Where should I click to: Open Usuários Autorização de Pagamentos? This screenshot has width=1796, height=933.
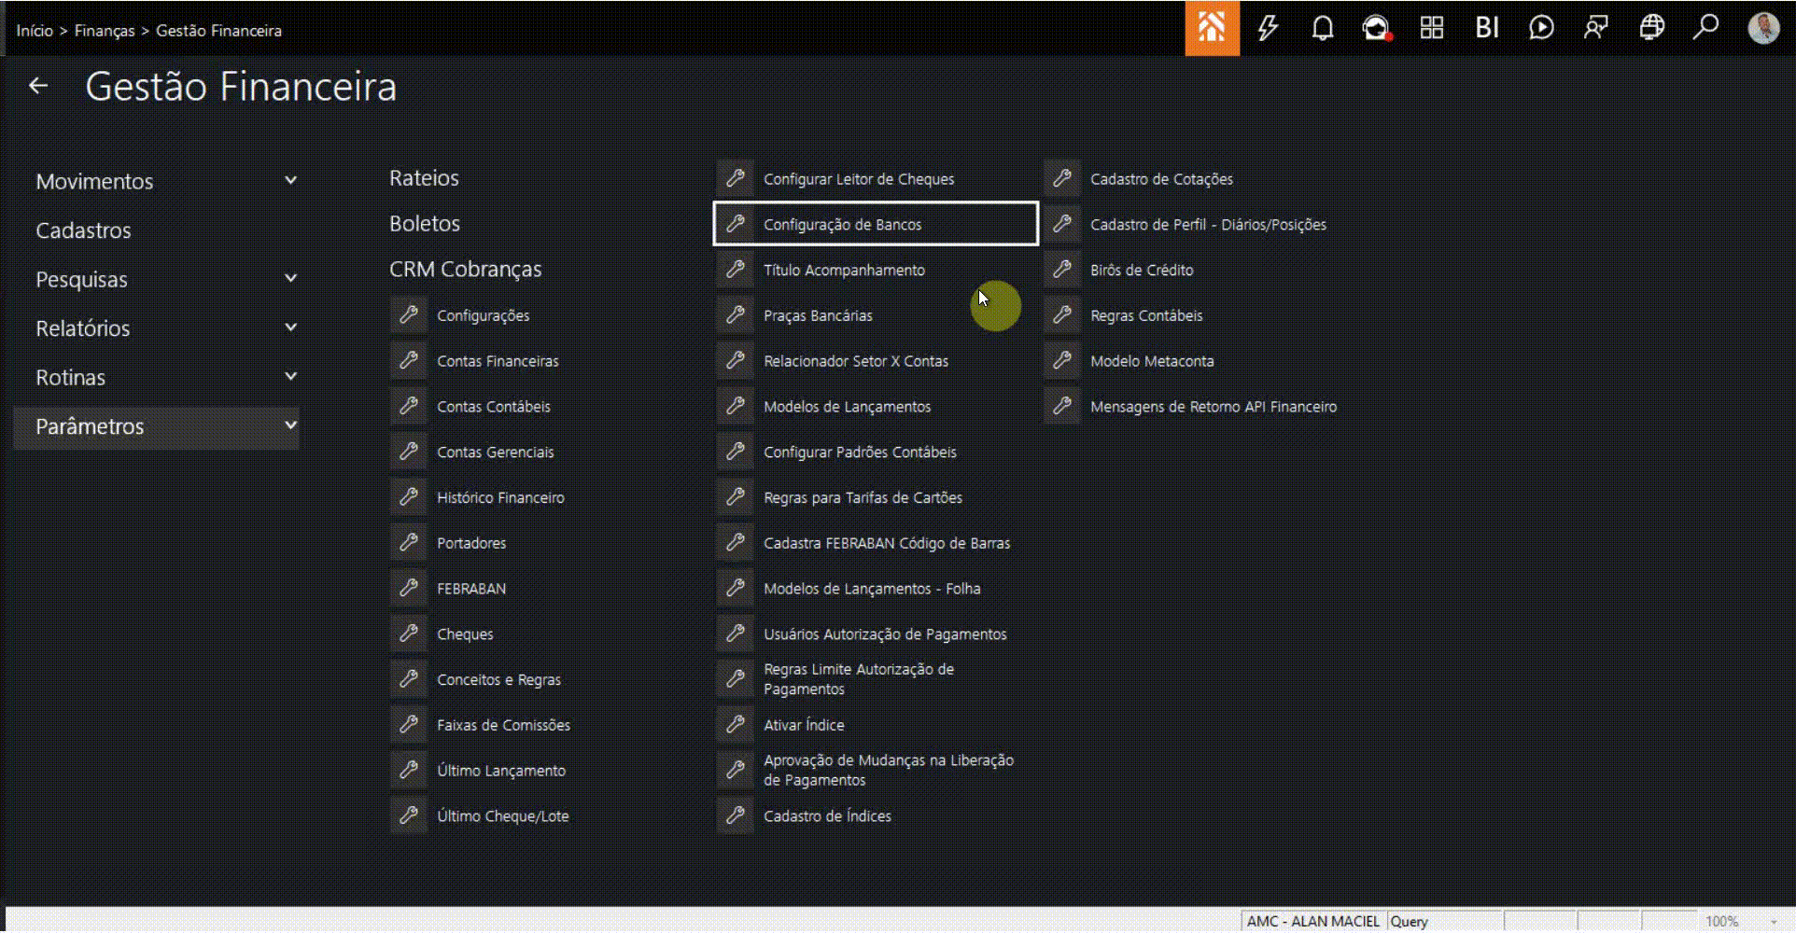[885, 634]
